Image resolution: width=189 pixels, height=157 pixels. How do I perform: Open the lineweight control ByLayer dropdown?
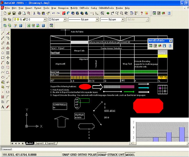[x=123, y=19]
